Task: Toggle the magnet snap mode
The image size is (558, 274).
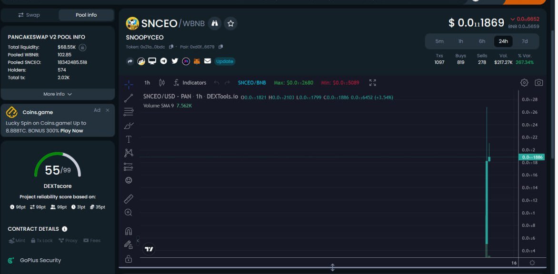Action: tap(129, 231)
